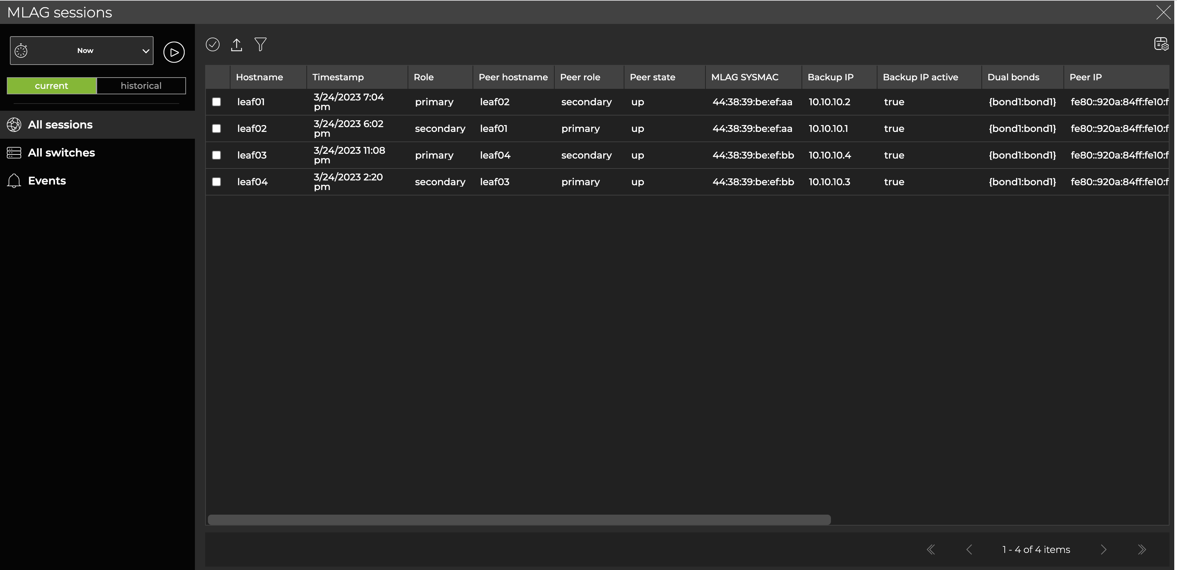Click the stopwatch time icon
The height and width of the screenshot is (570, 1177).
[x=21, y=51]
